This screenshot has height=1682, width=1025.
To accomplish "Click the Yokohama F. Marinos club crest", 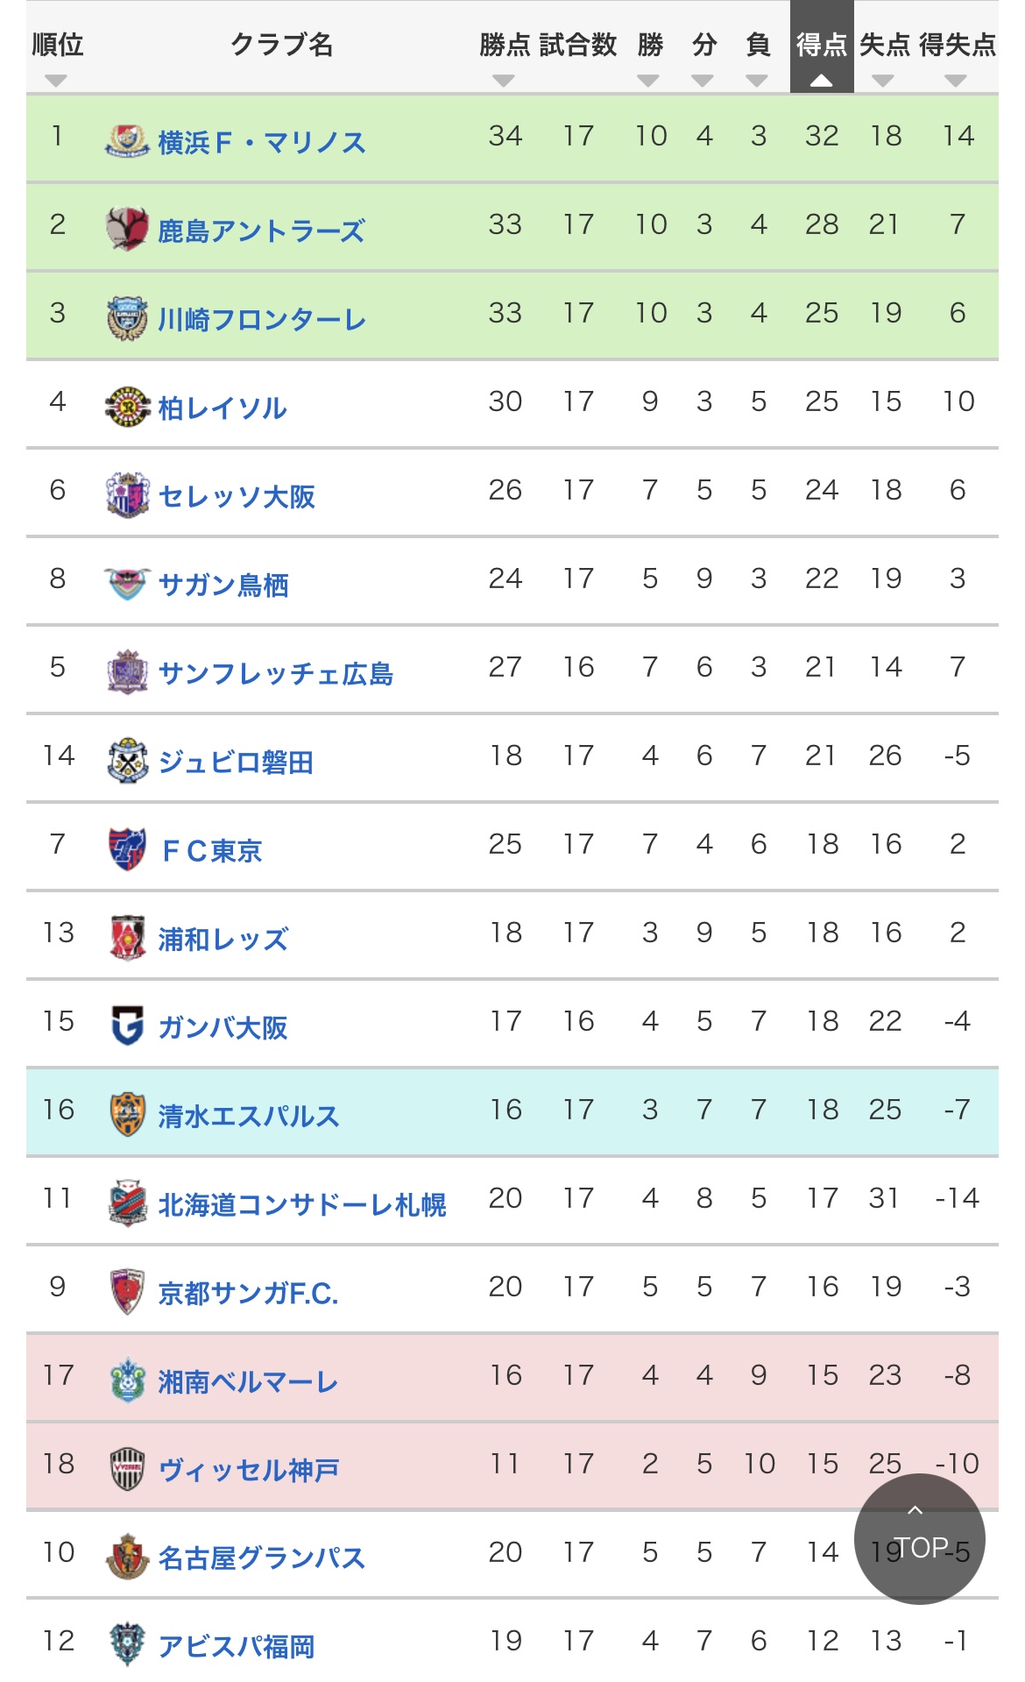I will pyautogui.click(x=127, y=140).
